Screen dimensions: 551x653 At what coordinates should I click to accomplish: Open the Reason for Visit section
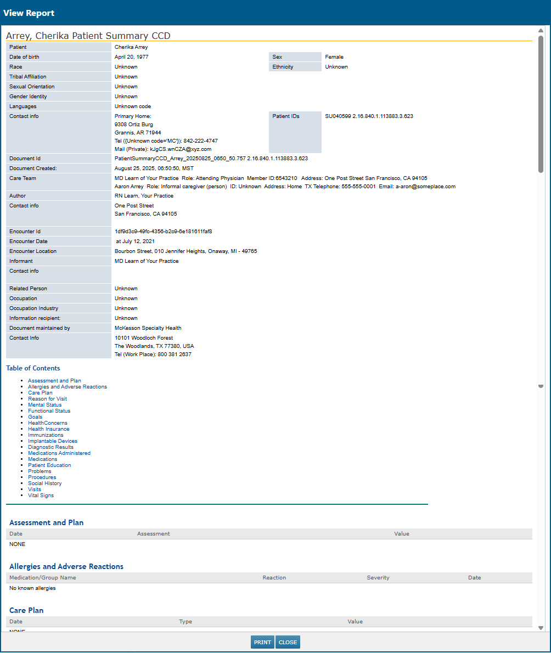click(47, 398)
